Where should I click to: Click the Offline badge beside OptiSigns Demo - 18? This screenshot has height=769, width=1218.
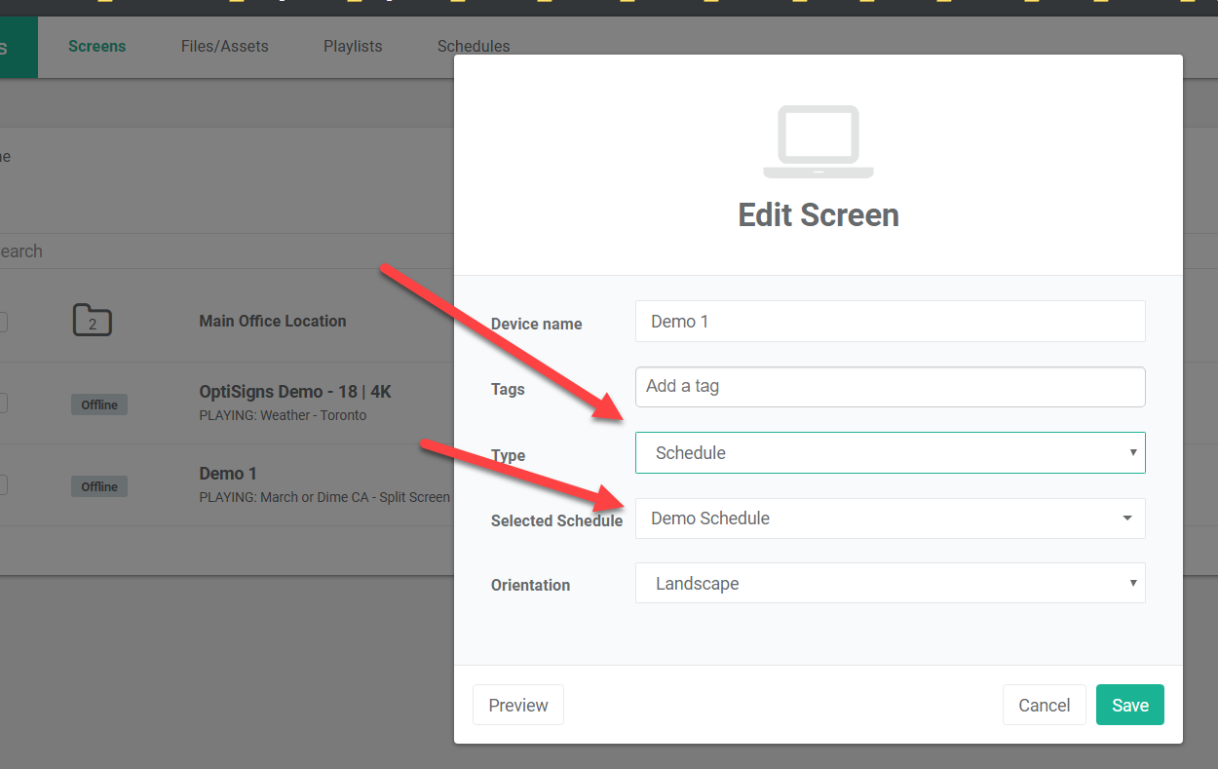98,404
